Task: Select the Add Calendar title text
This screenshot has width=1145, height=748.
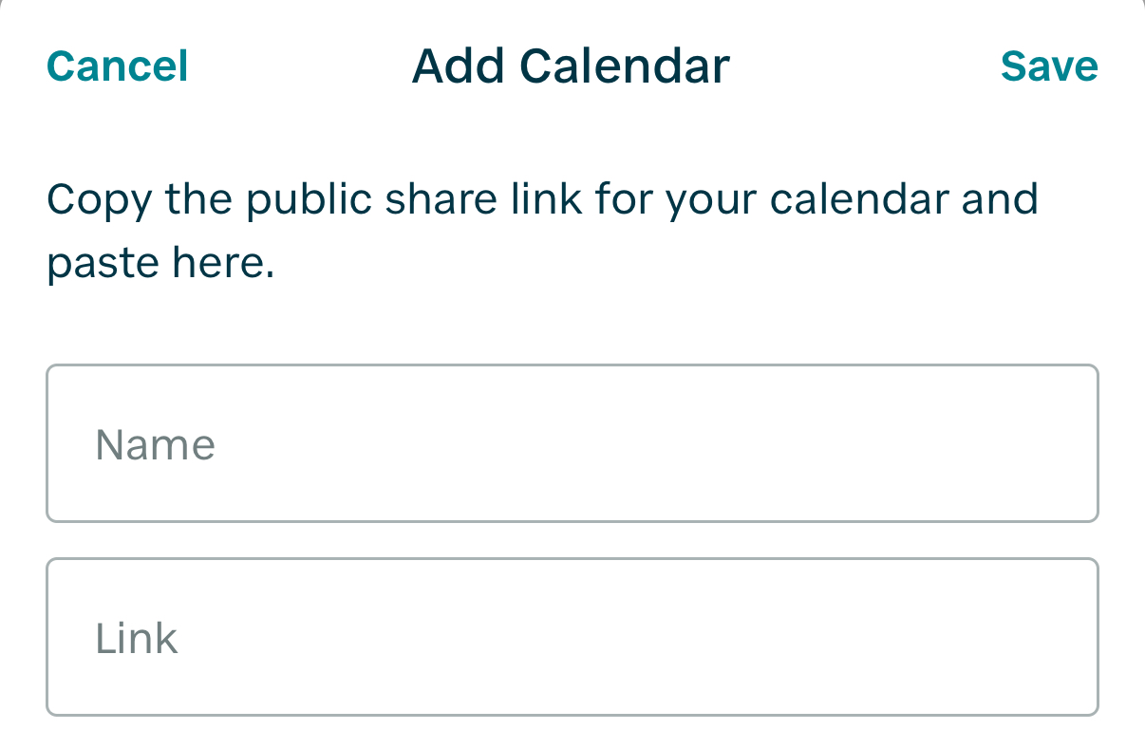Action: click(x=571, y=66)
